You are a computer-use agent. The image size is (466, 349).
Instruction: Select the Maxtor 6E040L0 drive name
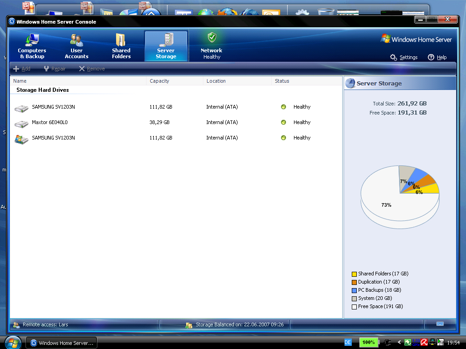click(50, 122)
